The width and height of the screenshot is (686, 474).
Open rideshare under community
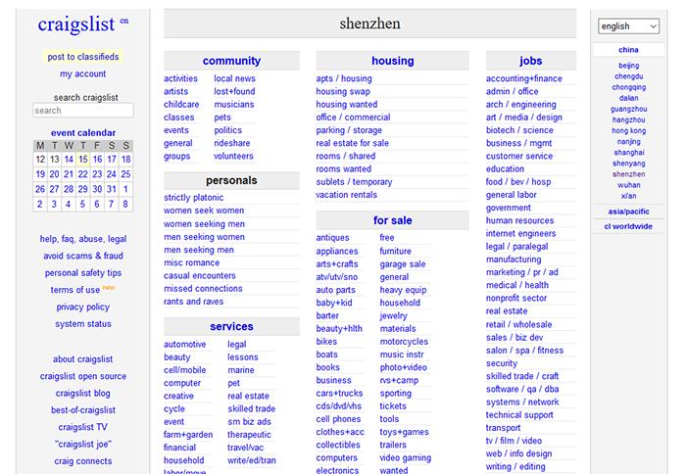coord(232,143)
